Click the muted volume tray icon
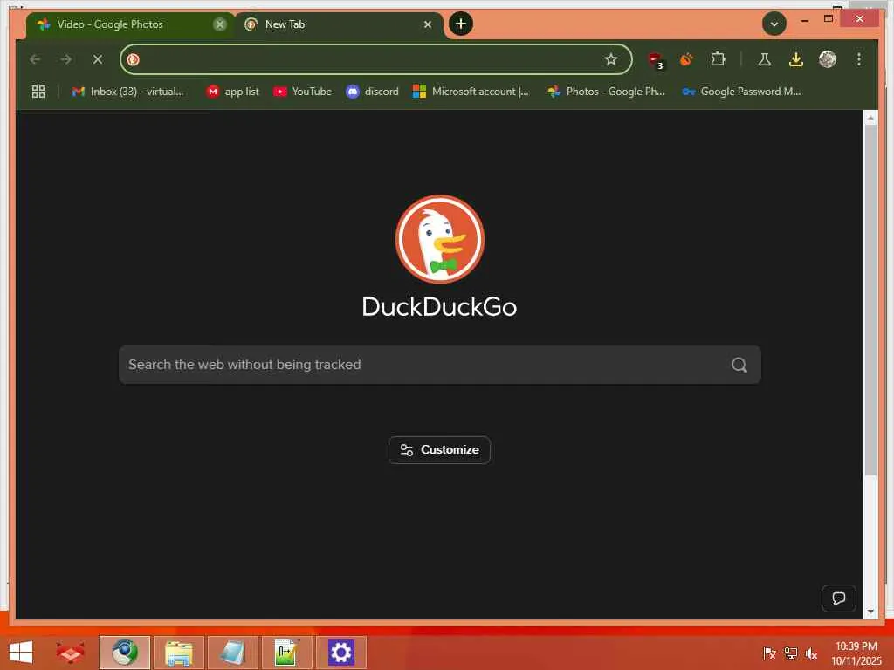894x670 pixels. pos(811,653)
